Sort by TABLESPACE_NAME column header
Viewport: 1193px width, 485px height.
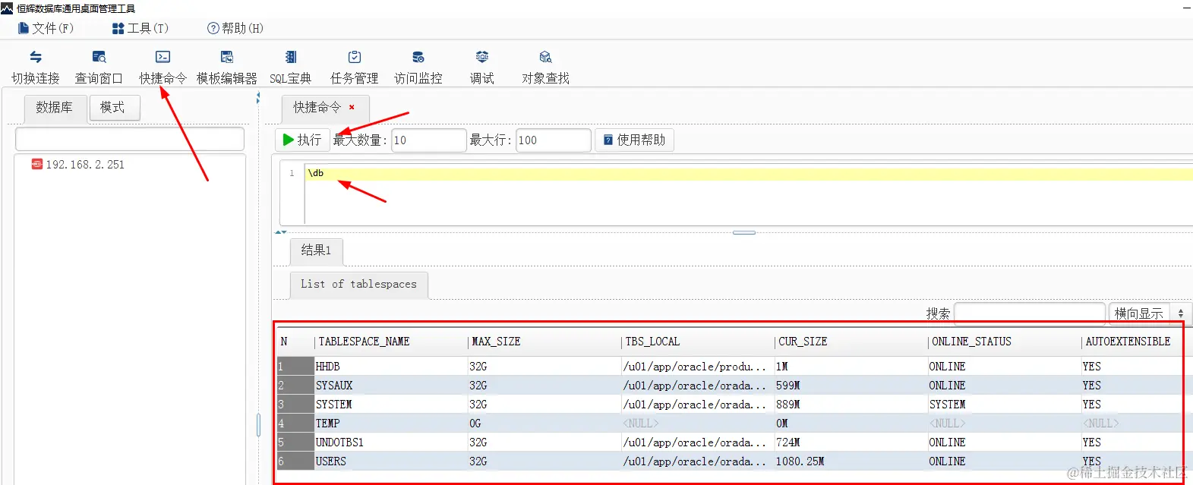point(391,342)
